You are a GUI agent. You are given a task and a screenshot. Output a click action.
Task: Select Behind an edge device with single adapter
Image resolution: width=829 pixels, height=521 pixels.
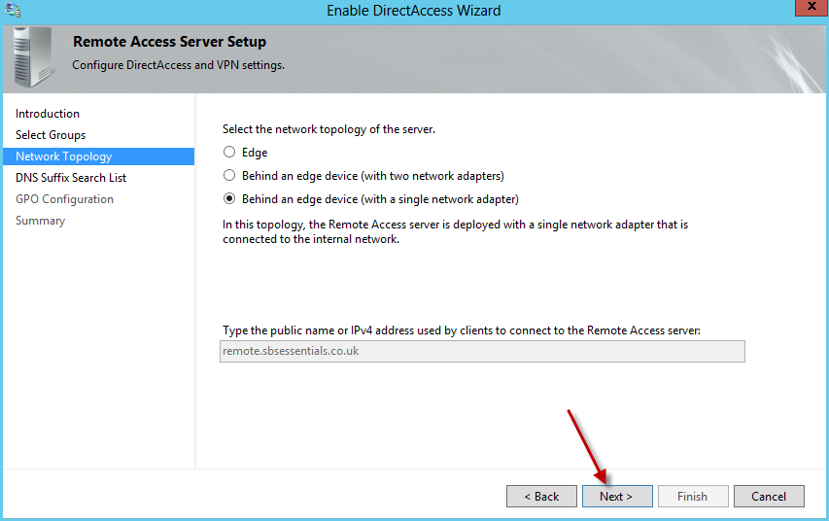229,199
